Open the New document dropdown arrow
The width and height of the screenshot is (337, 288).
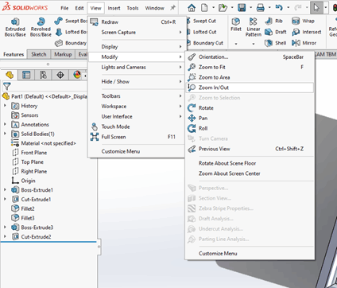(213, 8)
